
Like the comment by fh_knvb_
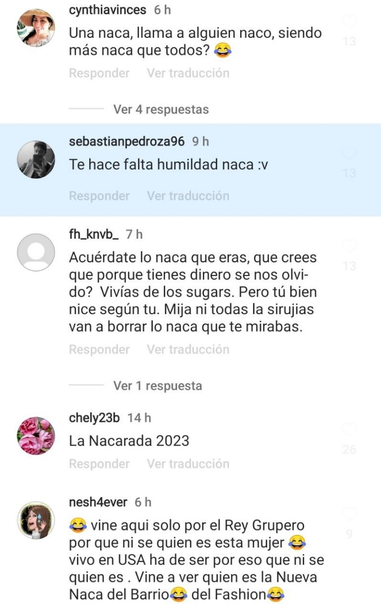[x=350, y=246]
